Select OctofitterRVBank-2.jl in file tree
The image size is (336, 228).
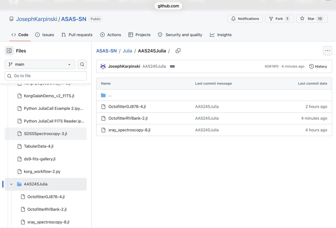(x=46, y=209)
